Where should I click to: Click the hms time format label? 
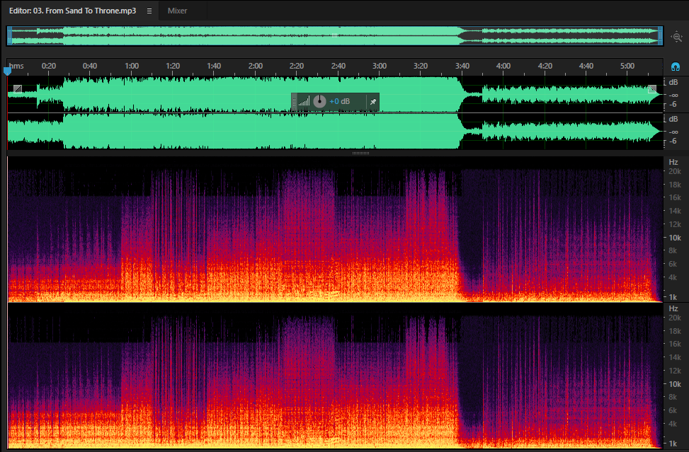pyautogui.click(x=16, y=66)
